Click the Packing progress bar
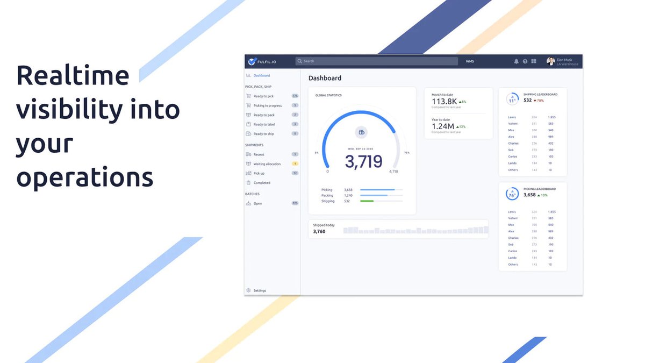645x363 pixels. 381,195
